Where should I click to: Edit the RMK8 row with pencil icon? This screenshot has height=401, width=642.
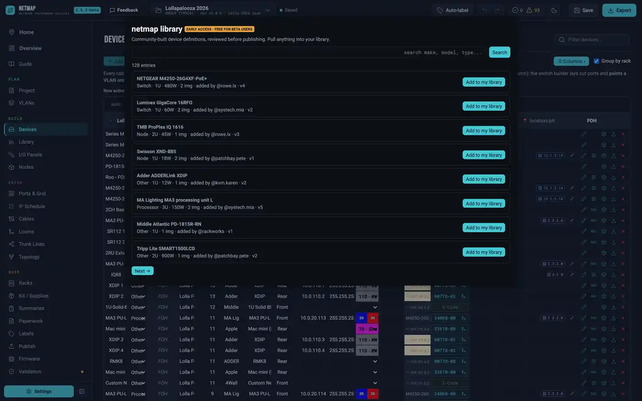coord(584,361)
